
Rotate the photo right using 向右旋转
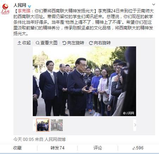click(100, 43)
